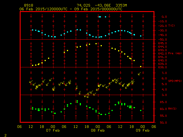Click the SPD(MPS) wind speed axis label
The width and height of the screenshot is (183, 137).
coord(175,81)
